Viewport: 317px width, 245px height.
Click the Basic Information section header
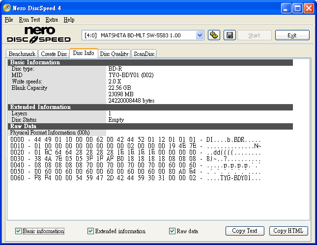click(150, 62)
